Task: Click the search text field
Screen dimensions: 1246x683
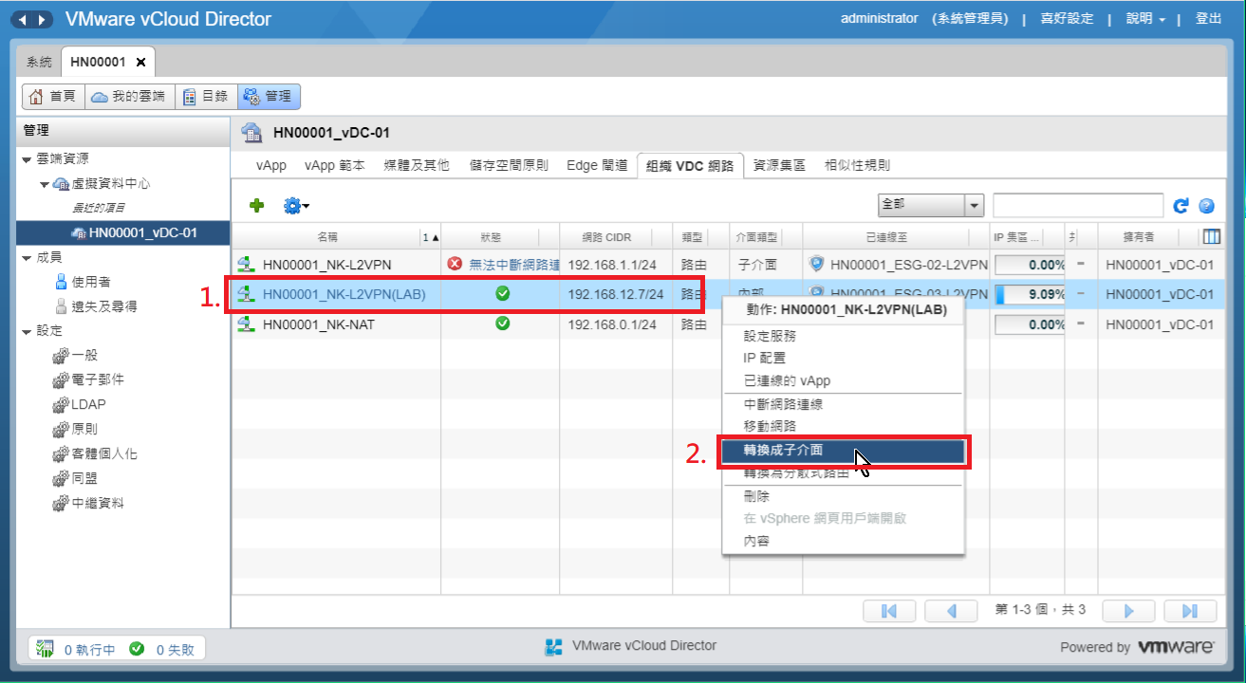Action: tap(1078, 205)
